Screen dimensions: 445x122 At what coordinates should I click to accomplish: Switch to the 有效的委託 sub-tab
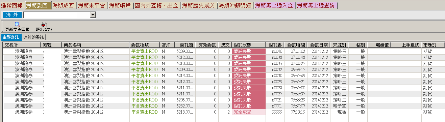[x=34, y=37]
